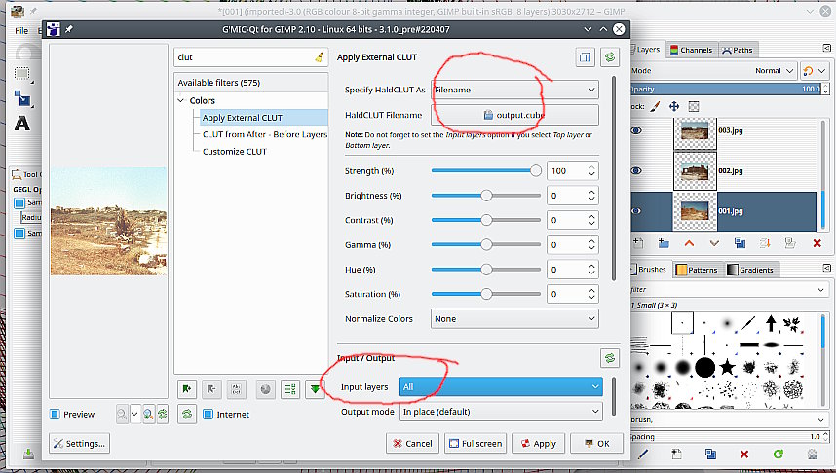Open the Input layers dropdown
The height and width of the screenshot is (473, 836).
[x=500, y=387]
